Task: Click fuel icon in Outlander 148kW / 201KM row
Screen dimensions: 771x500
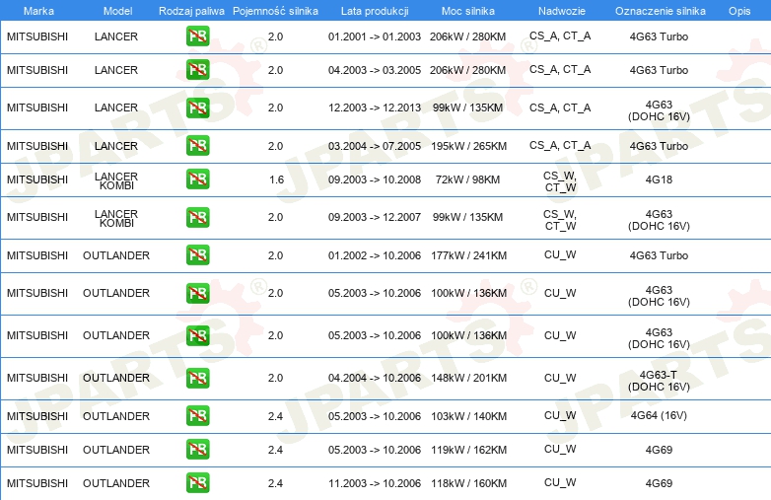Action: (x=197, y=378)
